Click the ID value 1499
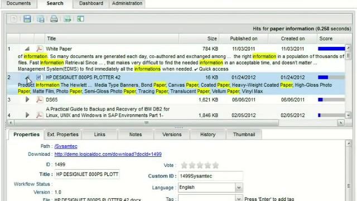The height and width of the screenshot is (201, 357). coord(60,164)
